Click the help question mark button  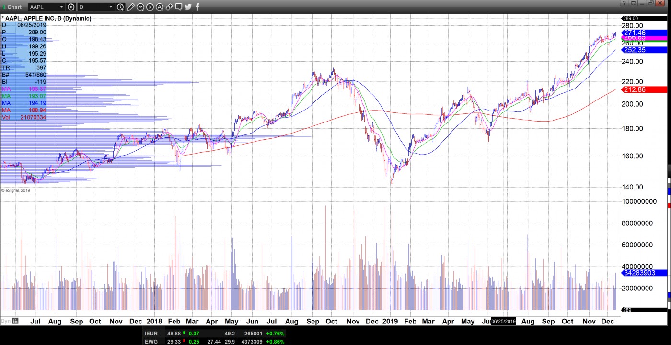point(624,3)
